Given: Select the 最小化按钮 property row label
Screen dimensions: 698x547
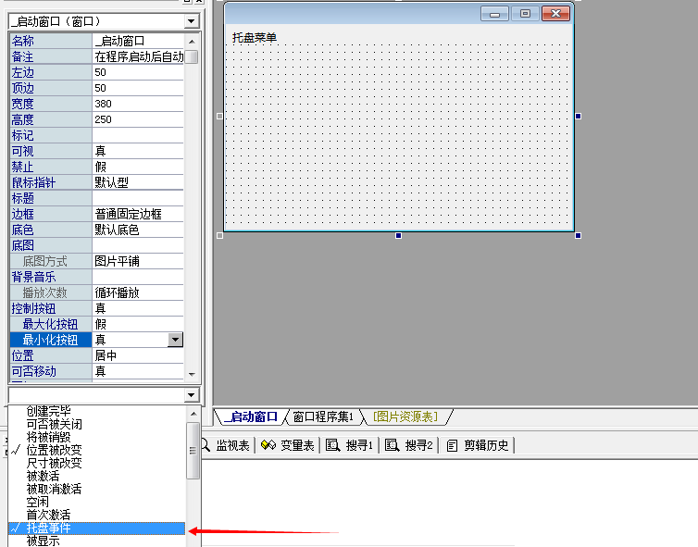Looking at the screenshot, I should pos(51,340).
